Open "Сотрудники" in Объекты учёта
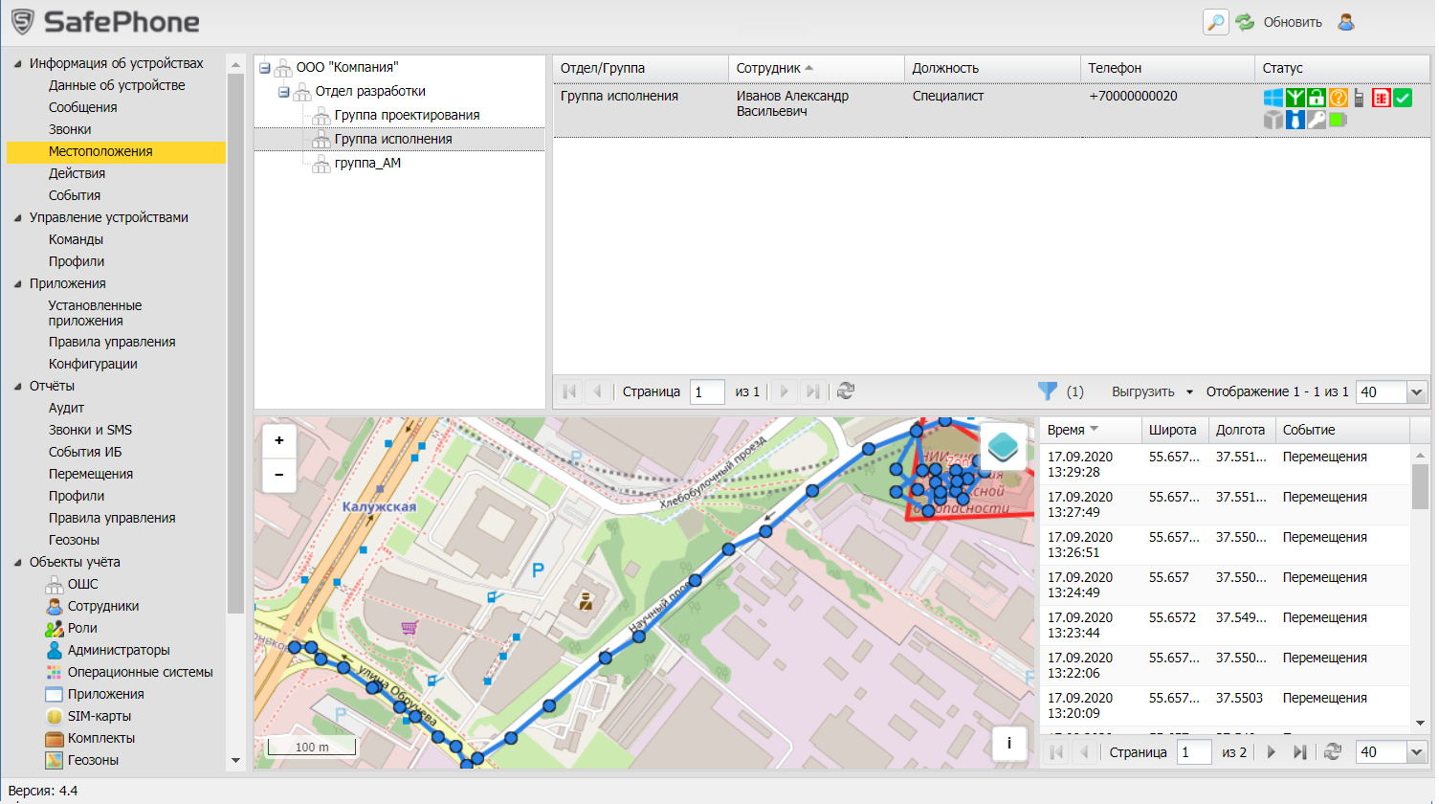1439x804 pixels. (103, 606)
